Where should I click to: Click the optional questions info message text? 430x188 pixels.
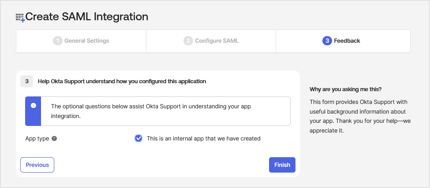(x=151, y=111)
